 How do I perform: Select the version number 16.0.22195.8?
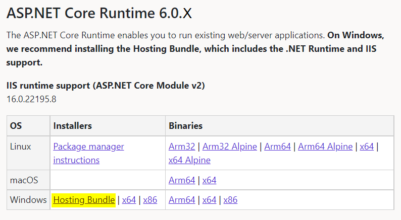31,99
